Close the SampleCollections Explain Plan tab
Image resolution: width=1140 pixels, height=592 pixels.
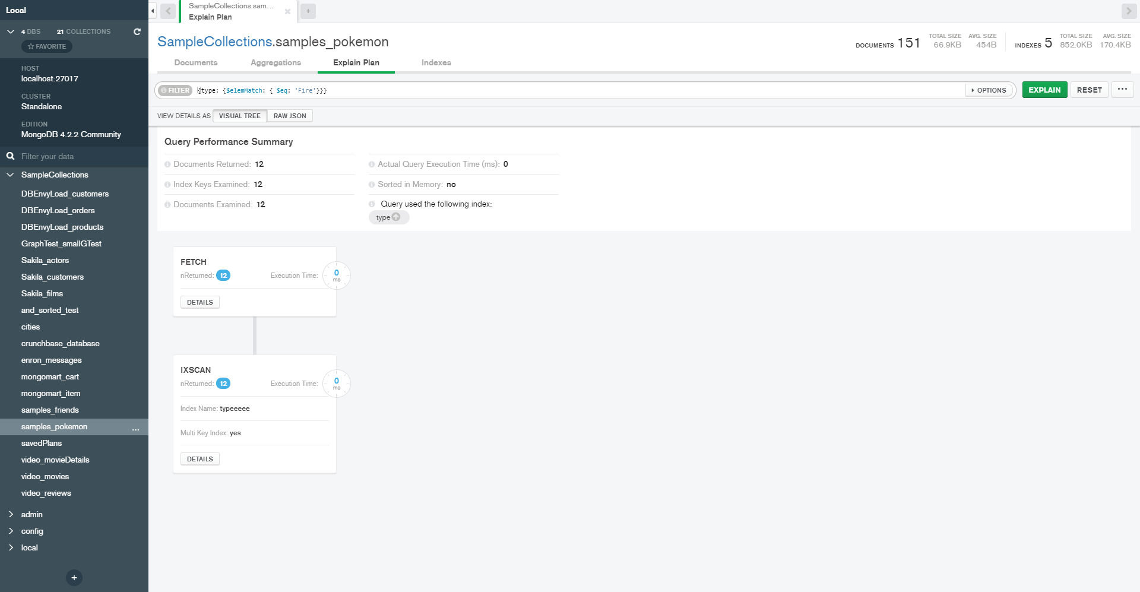click(287, 11)
